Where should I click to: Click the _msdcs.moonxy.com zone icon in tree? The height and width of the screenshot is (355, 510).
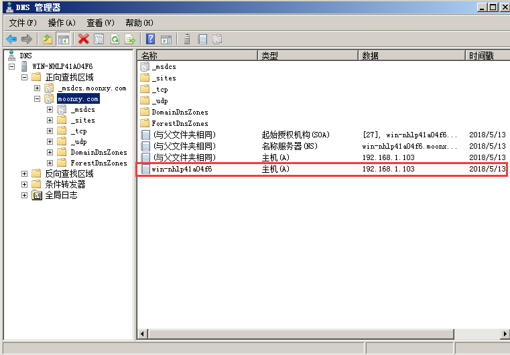(49, 88)
